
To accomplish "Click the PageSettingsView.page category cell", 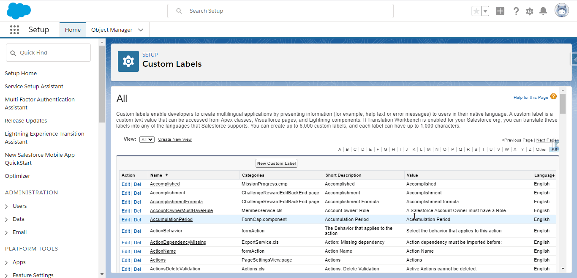I will 267,260.
